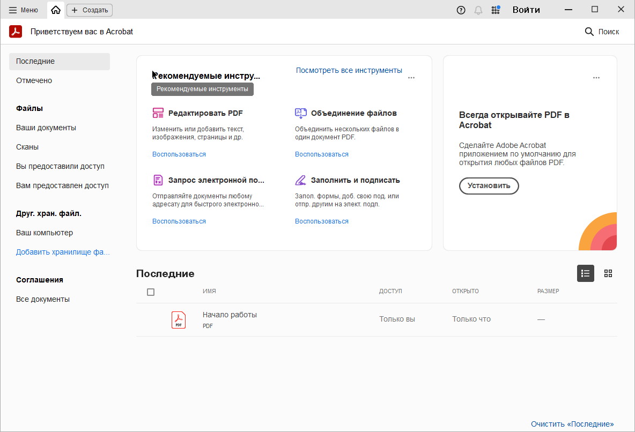Open Вам предоставлен доступ
This screenshot has height=432, width=635.
click(x=62, y=186)
